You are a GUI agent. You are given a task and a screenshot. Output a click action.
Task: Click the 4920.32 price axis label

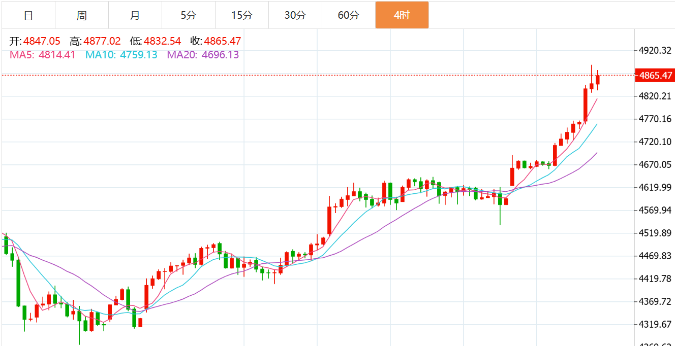(x=655, y=51)
